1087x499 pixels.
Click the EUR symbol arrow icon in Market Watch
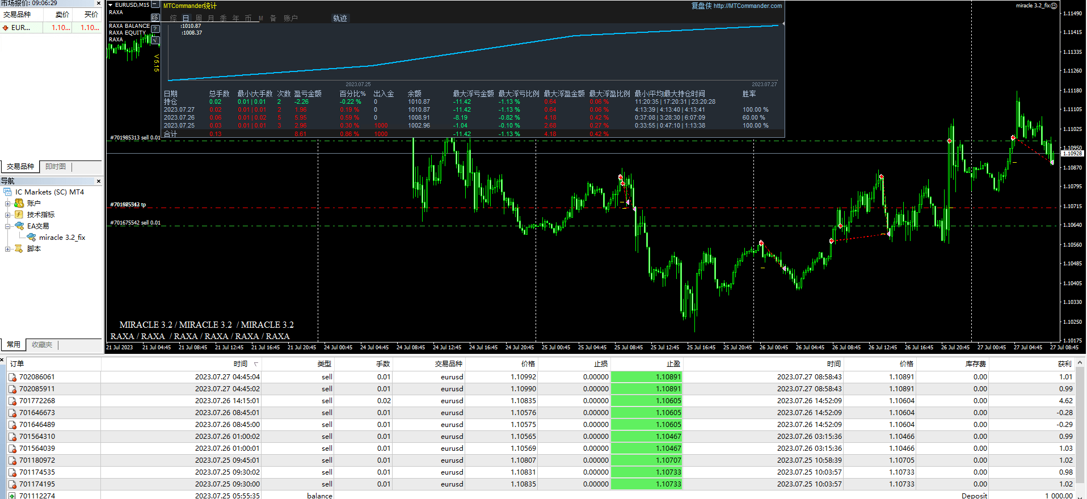pos(6,28)
